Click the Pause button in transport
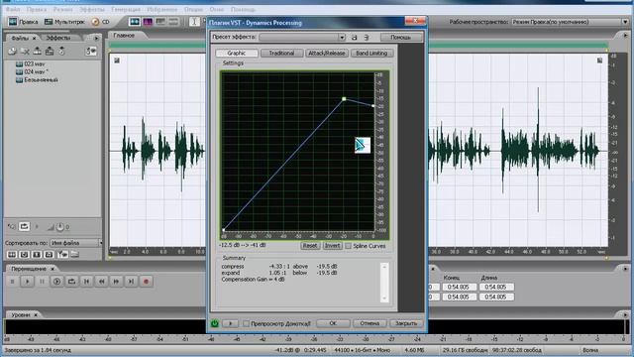This screenshot has height=357, width=634. point(42,282)
